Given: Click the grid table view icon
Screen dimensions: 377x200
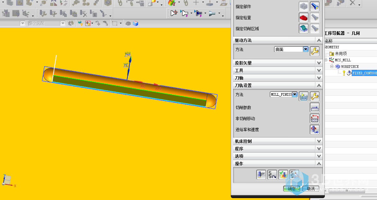Looking at the screenshot, I should 16,13.
